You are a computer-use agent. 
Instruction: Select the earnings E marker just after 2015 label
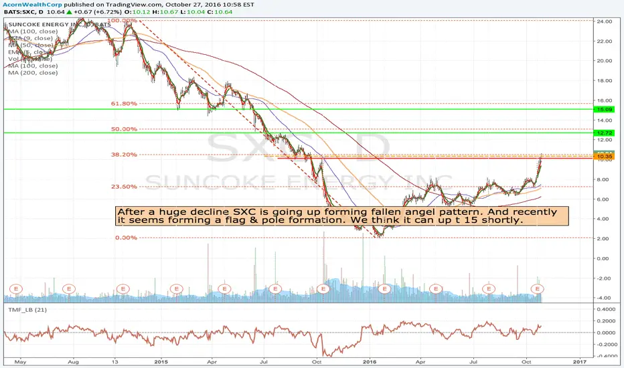tap(176, 288)
